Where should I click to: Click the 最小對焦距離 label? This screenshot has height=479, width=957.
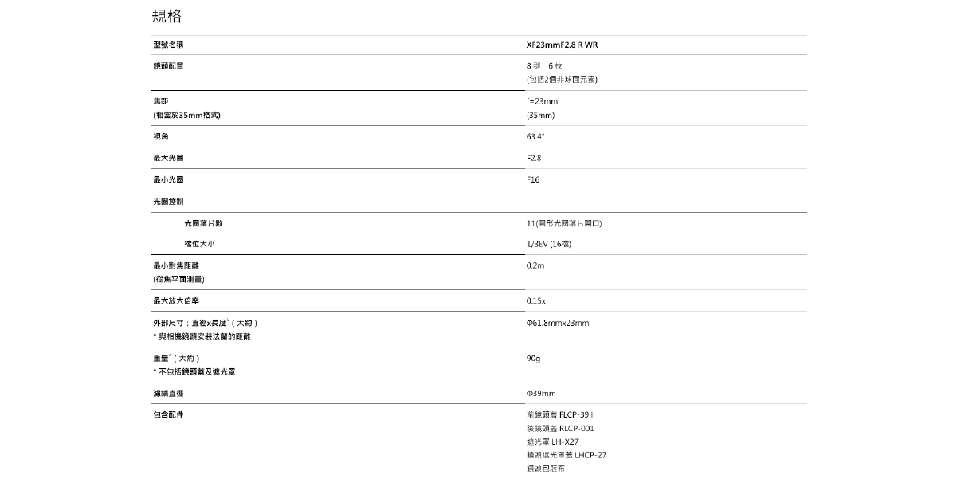coord(175,265)
